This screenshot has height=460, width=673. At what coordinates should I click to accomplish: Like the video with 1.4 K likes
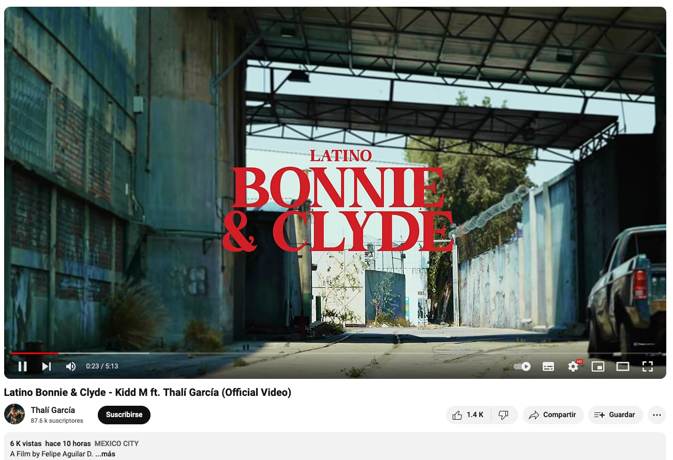coord(468,415)
